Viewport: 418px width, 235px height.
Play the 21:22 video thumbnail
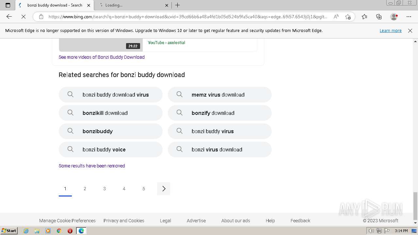pyautogui.click(x=101, y=45)
